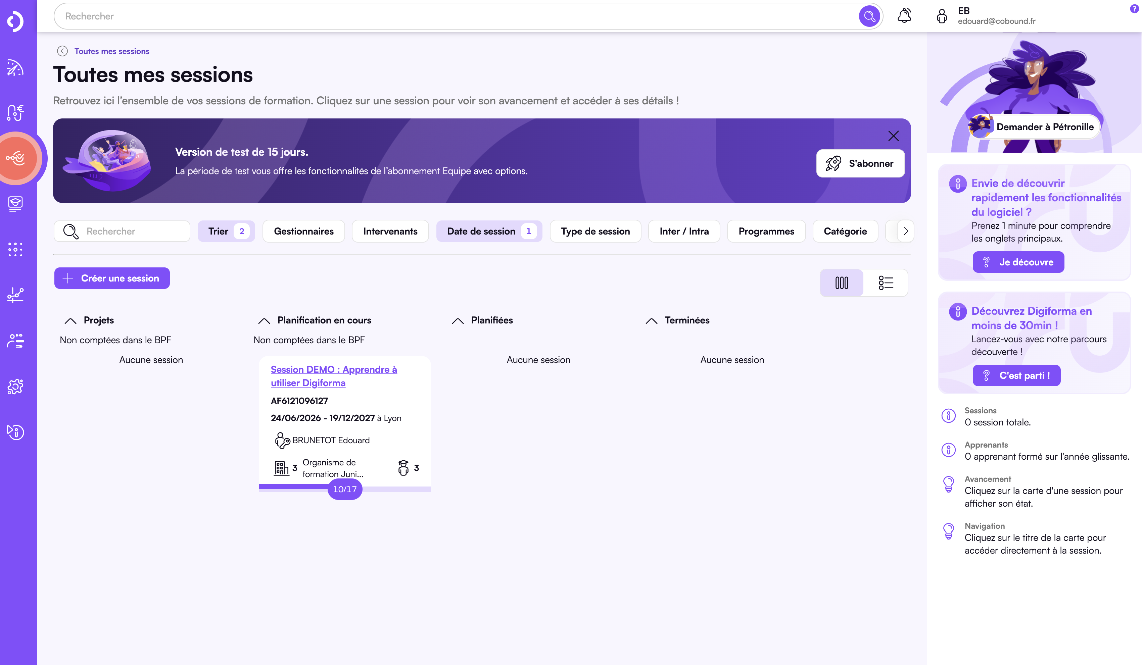This screenshot has height=665, width=1142.
Task: Collapse the Planifiées column
Action: click(x=458, y=321)
